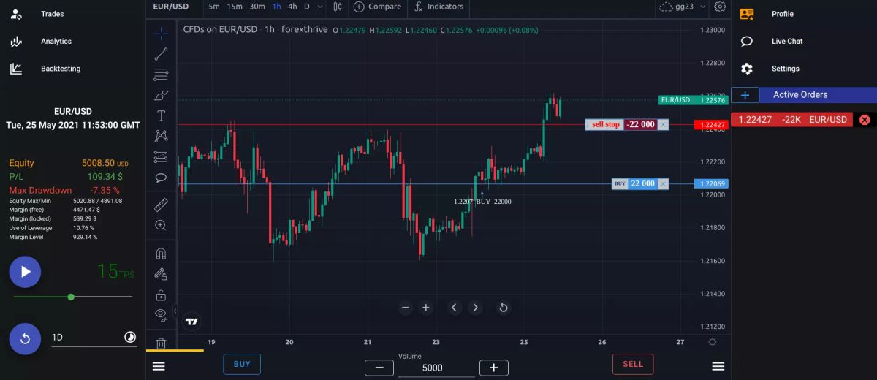The height and width of the screenshot is (380, 877).
Task: Open the gg23 layout dropdown
Action: pos(683,7)
